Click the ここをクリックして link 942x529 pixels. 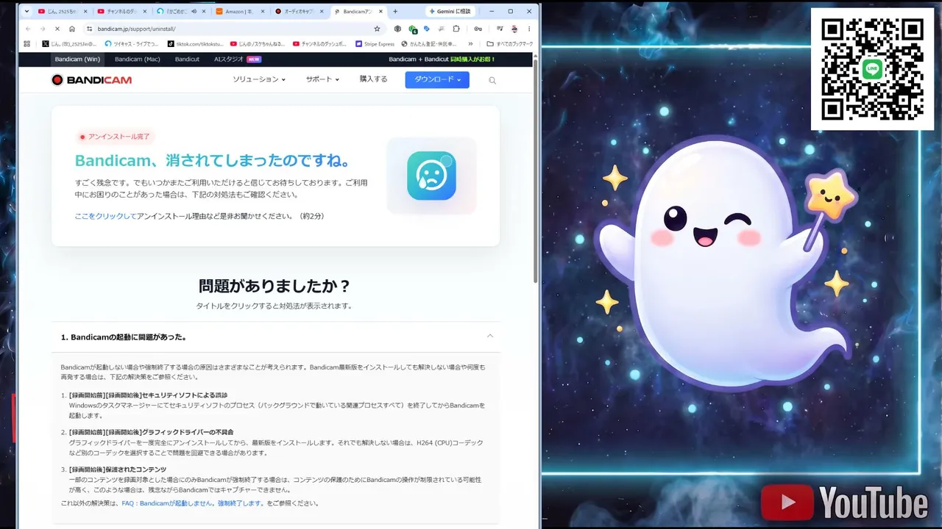[105, 216]
